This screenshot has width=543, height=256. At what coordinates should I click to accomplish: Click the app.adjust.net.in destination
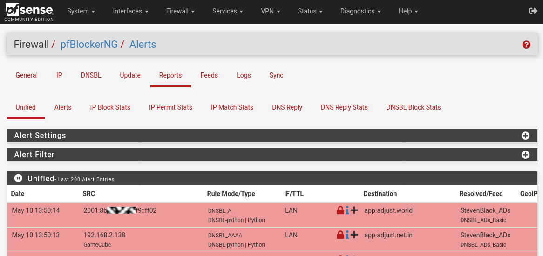[388, 235]
